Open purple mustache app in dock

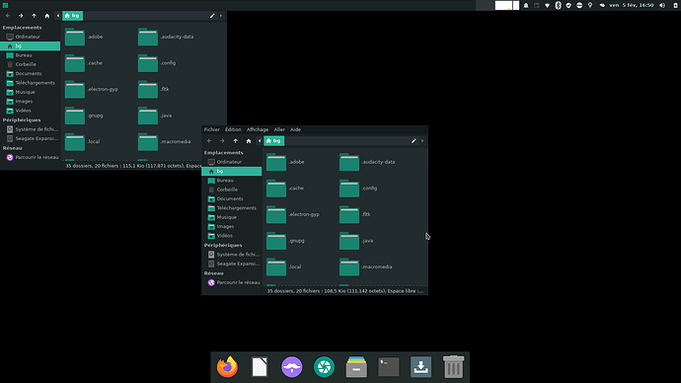(291, 367)
